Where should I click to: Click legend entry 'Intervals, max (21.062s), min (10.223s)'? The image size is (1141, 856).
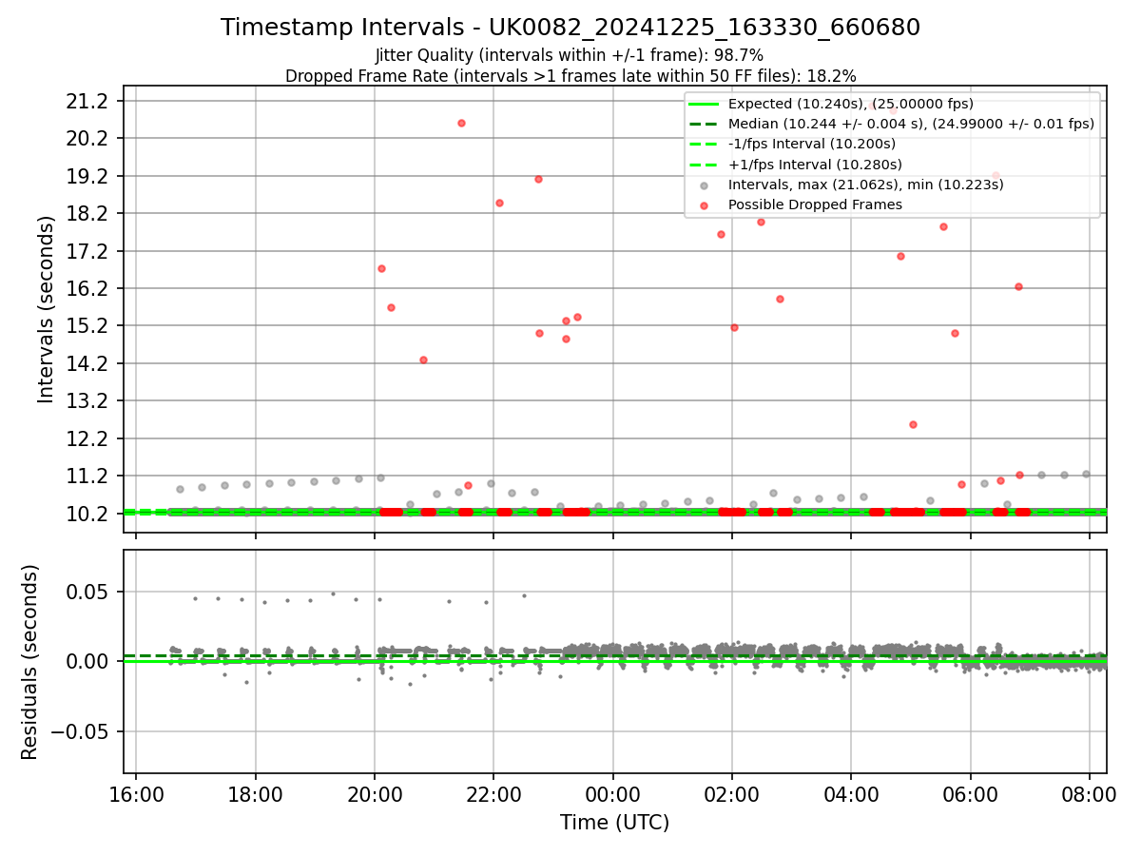click(865, 185)
